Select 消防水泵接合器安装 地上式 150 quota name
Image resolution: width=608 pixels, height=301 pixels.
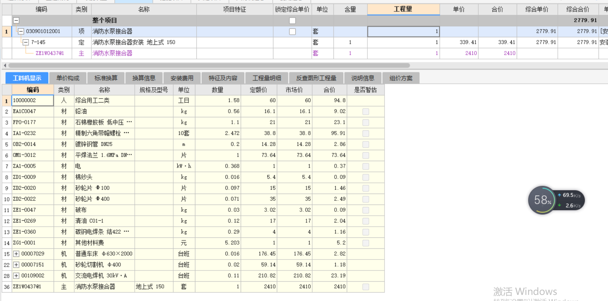[134, 42]
